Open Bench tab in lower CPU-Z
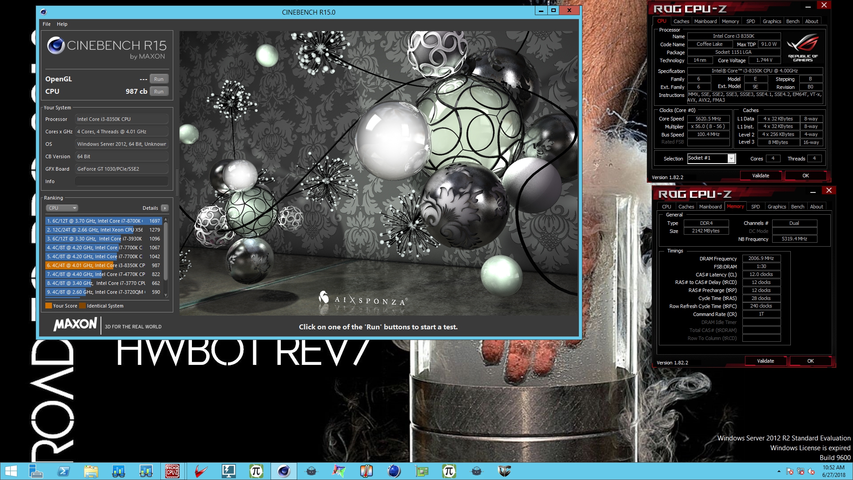Viewport: 853px width, 480px height. tap(797, 207)
